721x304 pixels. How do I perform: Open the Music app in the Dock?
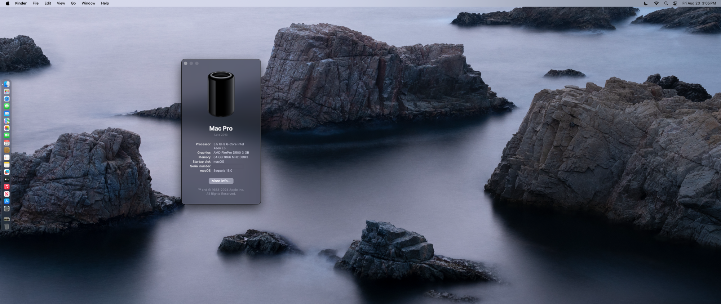(x=7, y=187)
